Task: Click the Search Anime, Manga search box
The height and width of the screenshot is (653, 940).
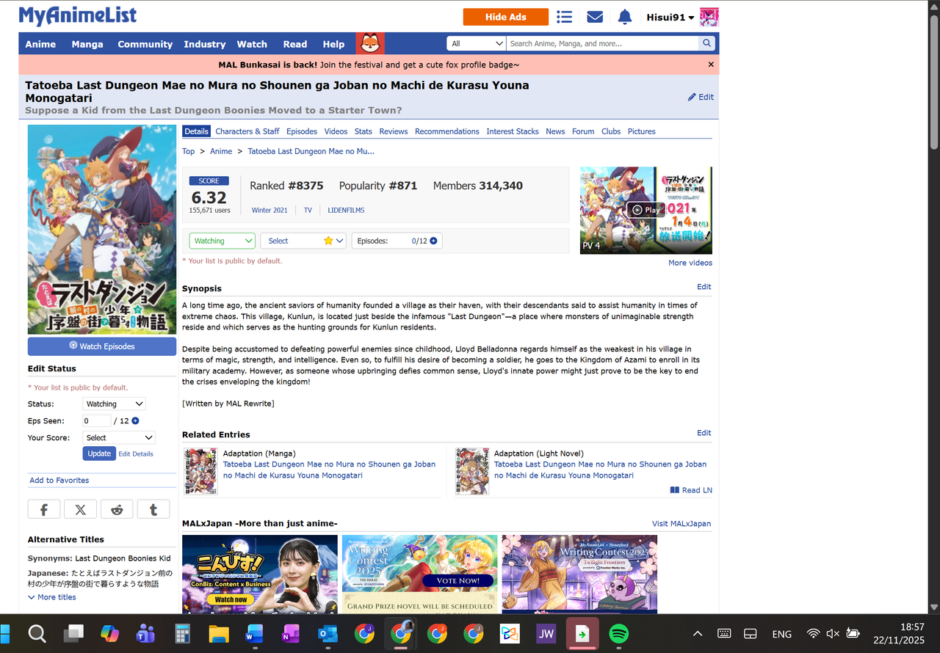Action: [x=602, y=43]
